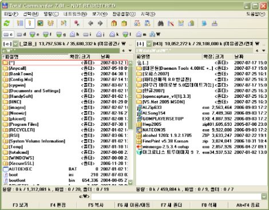The width and height of the screenshot is (269, 210).
Task: Click the swap panels toolbar icon
Action: pos(64,23)
